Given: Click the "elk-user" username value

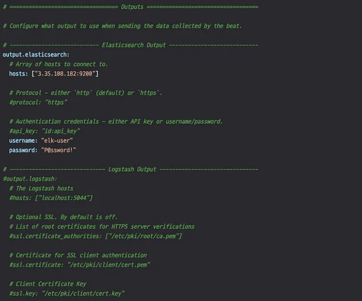Looking at the screenshot, I should 57,140.
